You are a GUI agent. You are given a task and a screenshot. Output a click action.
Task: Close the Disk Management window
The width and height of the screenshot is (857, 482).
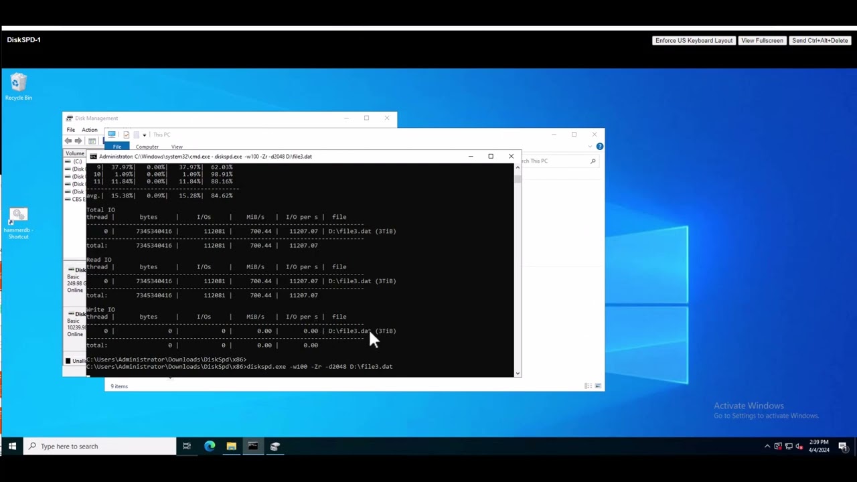click(x=386, y=118)
